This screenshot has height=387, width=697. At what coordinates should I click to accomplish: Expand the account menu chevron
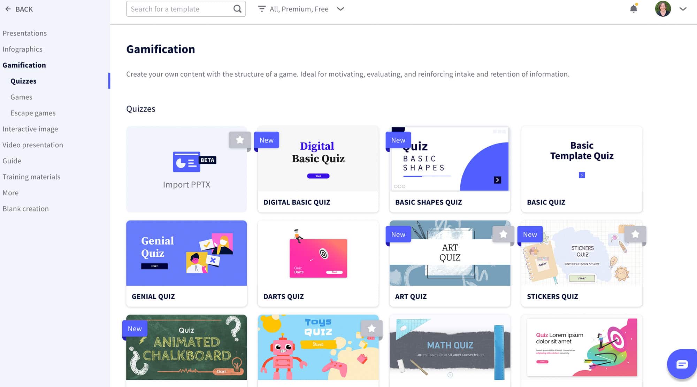683,9
